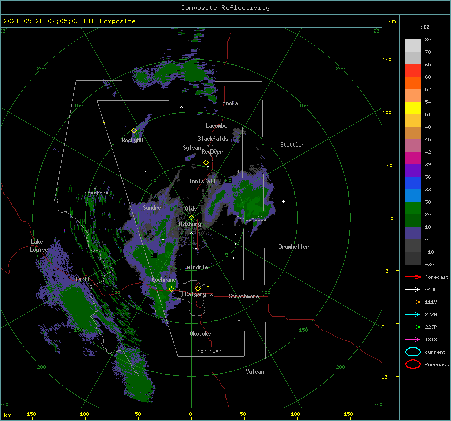Click the Sundre town label
This screenshot has width=451, height=421.
(152, 207)
